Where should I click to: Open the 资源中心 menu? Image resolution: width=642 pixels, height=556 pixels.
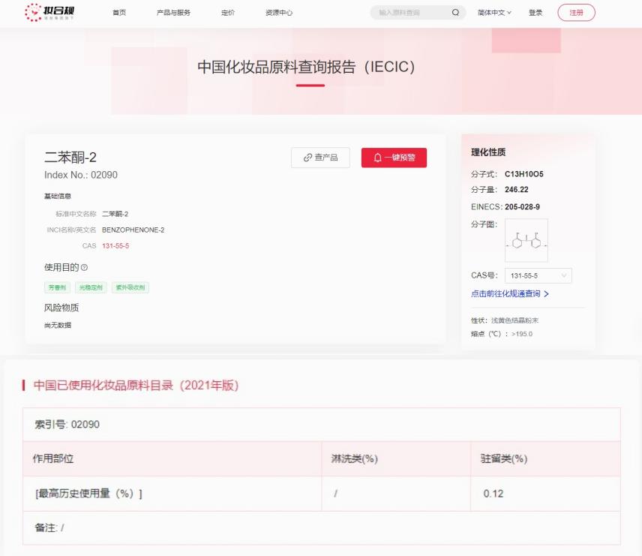279,13
